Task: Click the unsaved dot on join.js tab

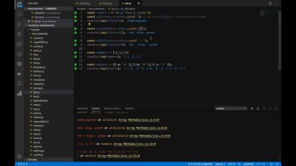Action: 139,3
